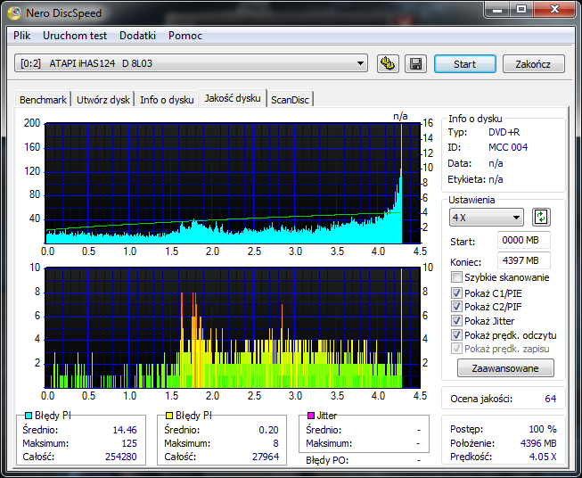Click the Koniec 4397 MB input field
The width and height of the screenshot is (582, 478).
click(x=524, y=260)
